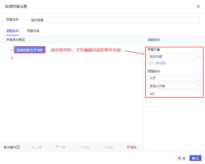
Task: Click the 去除 brackets icon
Action: coord(105,147)
